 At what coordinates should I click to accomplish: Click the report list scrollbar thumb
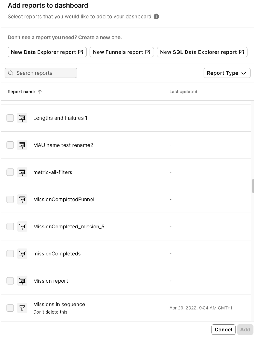click(x=253, y=186)
